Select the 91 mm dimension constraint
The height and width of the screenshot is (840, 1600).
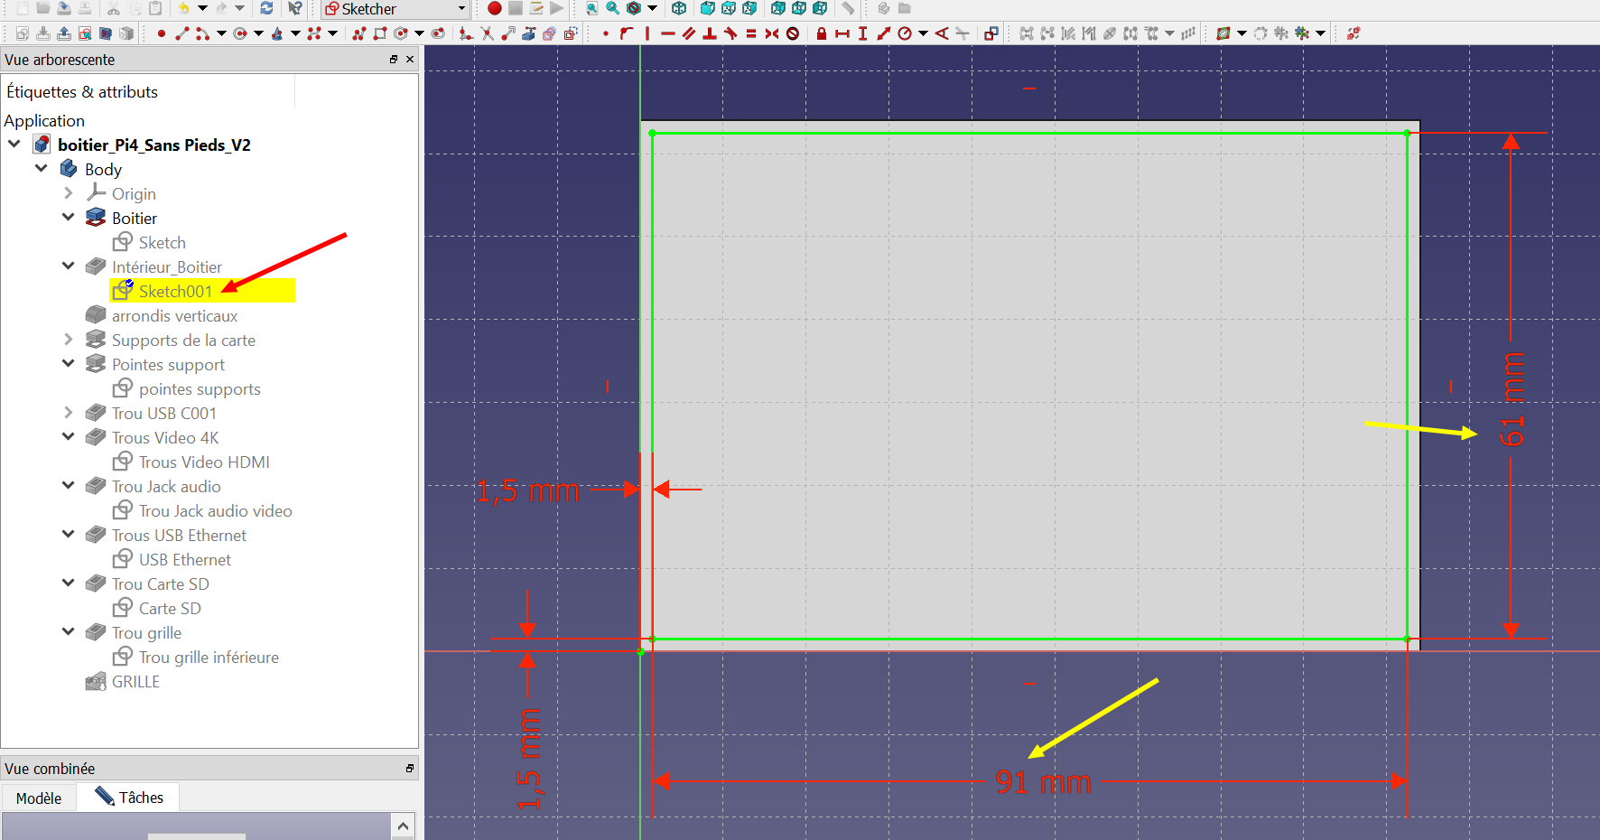click(1043, 781)
